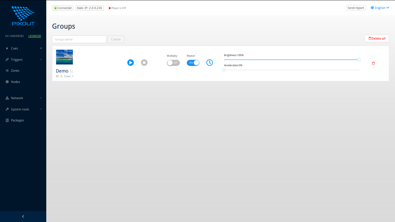Click the Demo group title
The width and height of the screenshot is (395, 222).
pyautogui.click(x=62, y=71)
